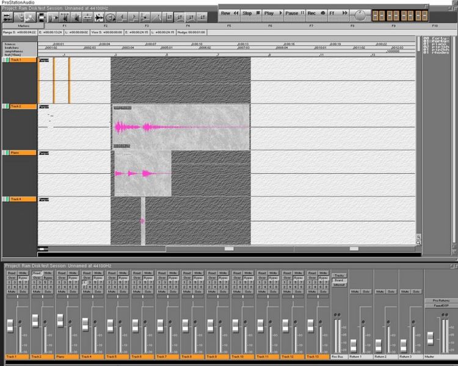Viewport: 458px width, 366px height.
Task: Mute Track 1 in the mixer
Action: [x=12, y=292]
